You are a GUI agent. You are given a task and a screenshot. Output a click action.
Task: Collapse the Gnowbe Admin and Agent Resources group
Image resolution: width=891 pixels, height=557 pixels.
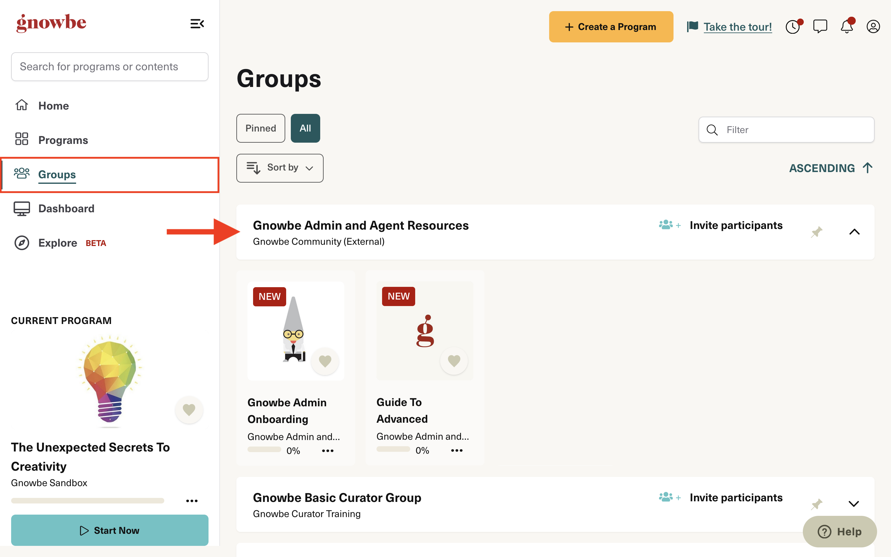(855, 232)
